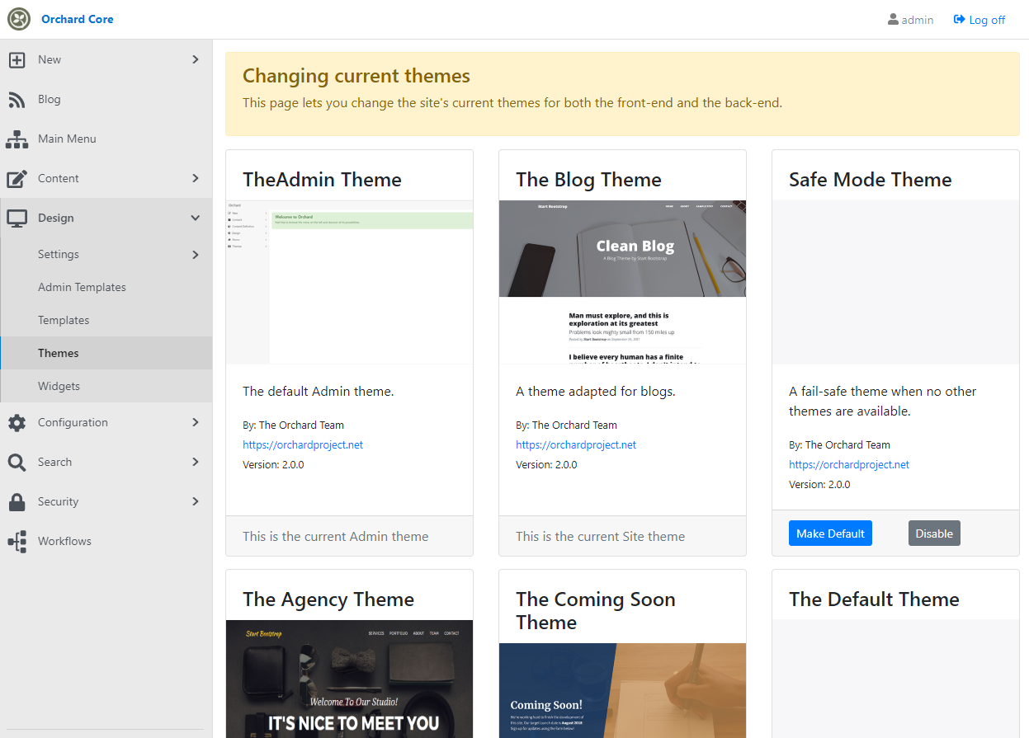Click the admin user icon
This screenshot has height=738, width=1029.
pyautogui.click(x=893, y=19)
